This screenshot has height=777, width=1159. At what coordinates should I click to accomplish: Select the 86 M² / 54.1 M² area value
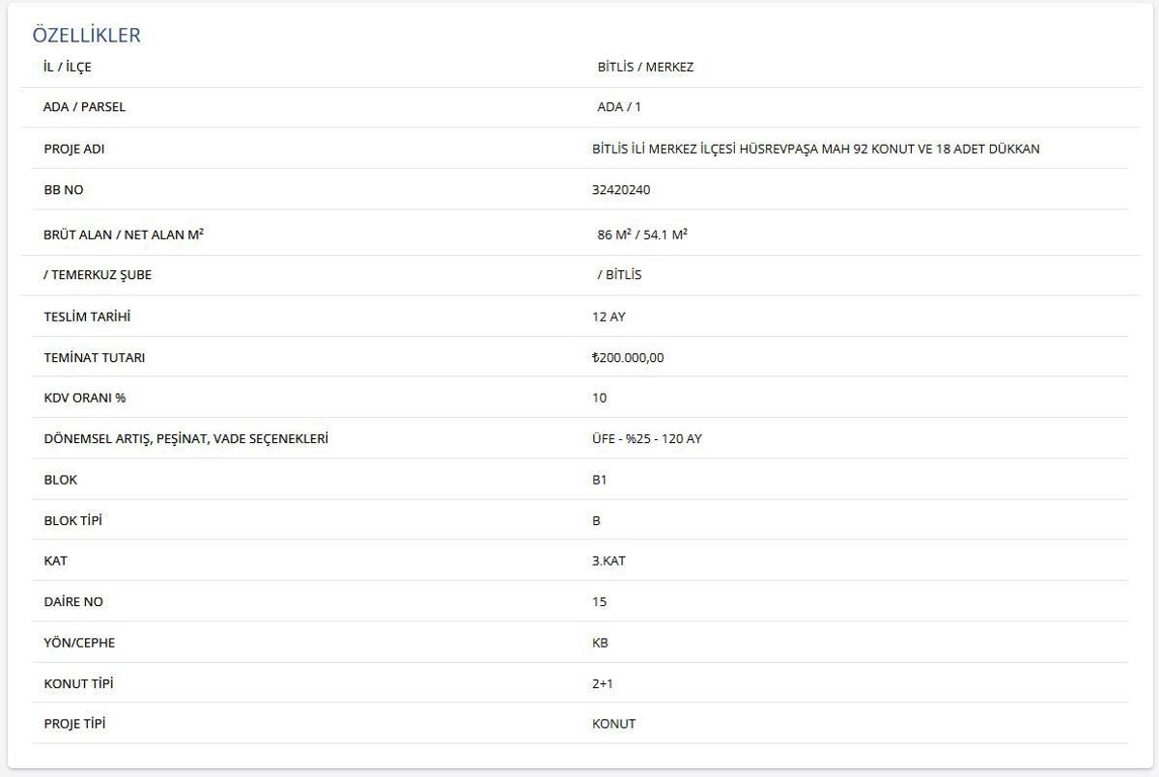642,235
